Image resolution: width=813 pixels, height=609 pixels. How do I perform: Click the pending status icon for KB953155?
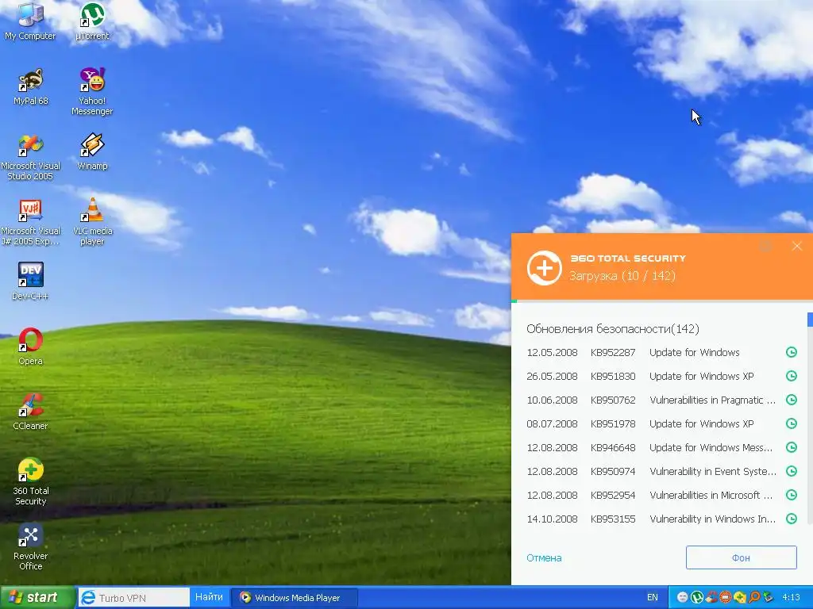click(792, 519)
